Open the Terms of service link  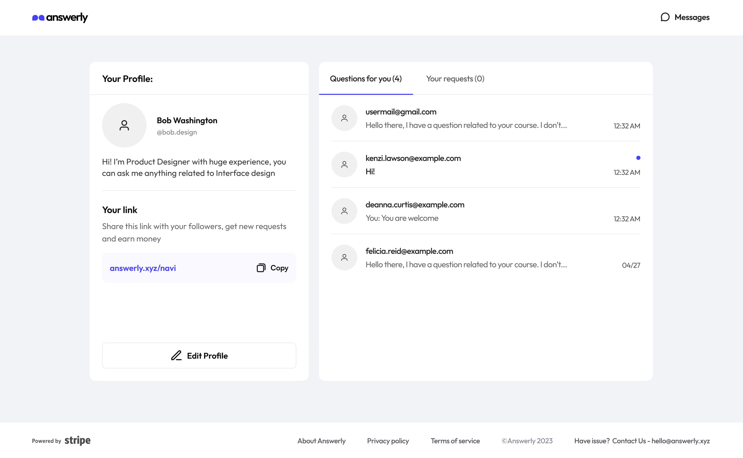pos(455,441)
